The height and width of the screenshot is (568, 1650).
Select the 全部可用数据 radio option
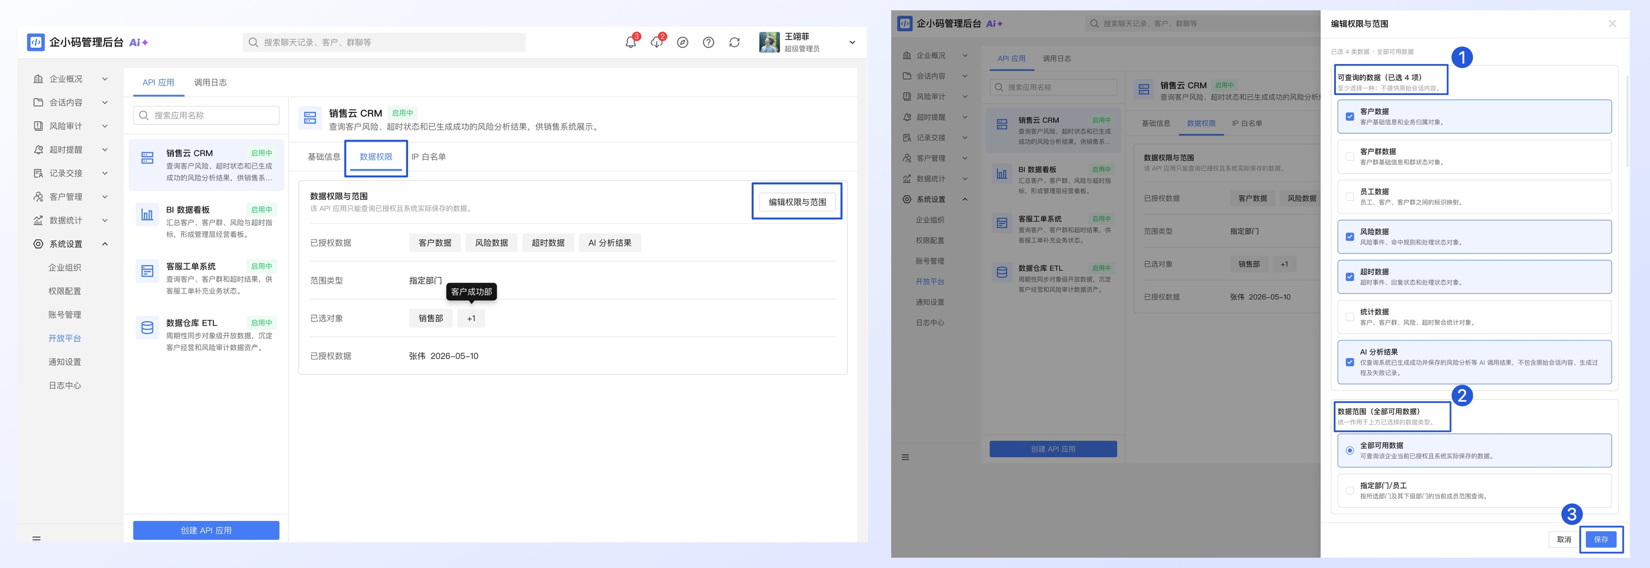point(1350,451)
